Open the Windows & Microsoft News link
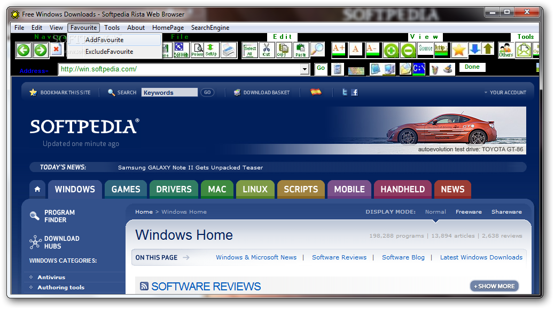 (256, 257)
